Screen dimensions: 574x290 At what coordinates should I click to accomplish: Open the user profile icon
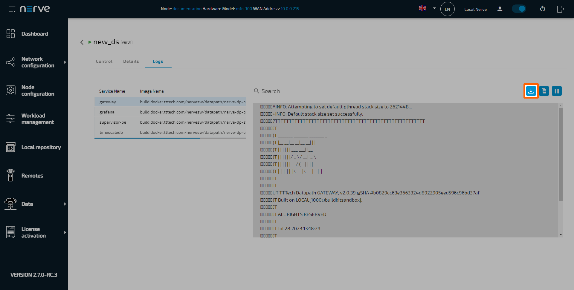pyautogui.click(x=500, y=9)
